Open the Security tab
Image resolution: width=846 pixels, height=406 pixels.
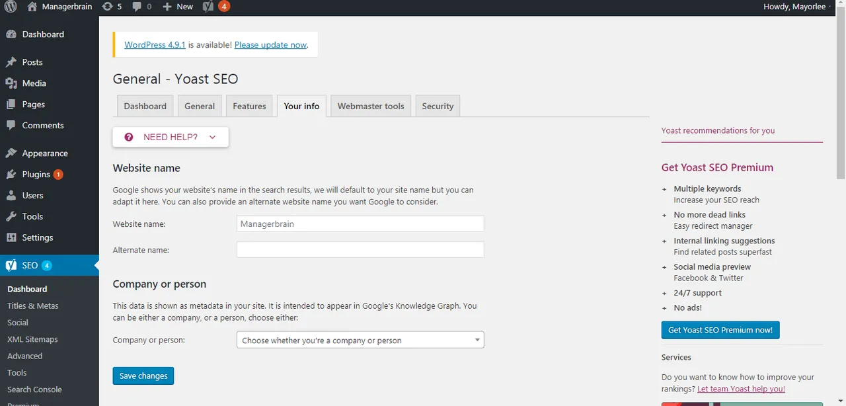click(438, 106)
